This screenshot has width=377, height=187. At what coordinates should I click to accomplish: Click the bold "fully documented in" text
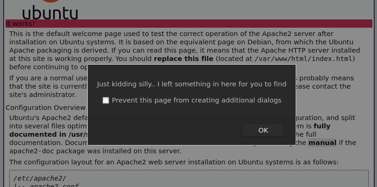[x=35, y=134]
